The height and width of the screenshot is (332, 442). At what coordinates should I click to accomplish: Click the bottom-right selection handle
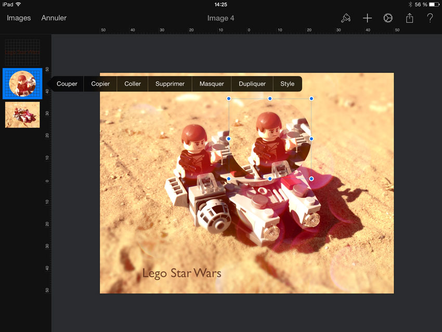point(311,179)
